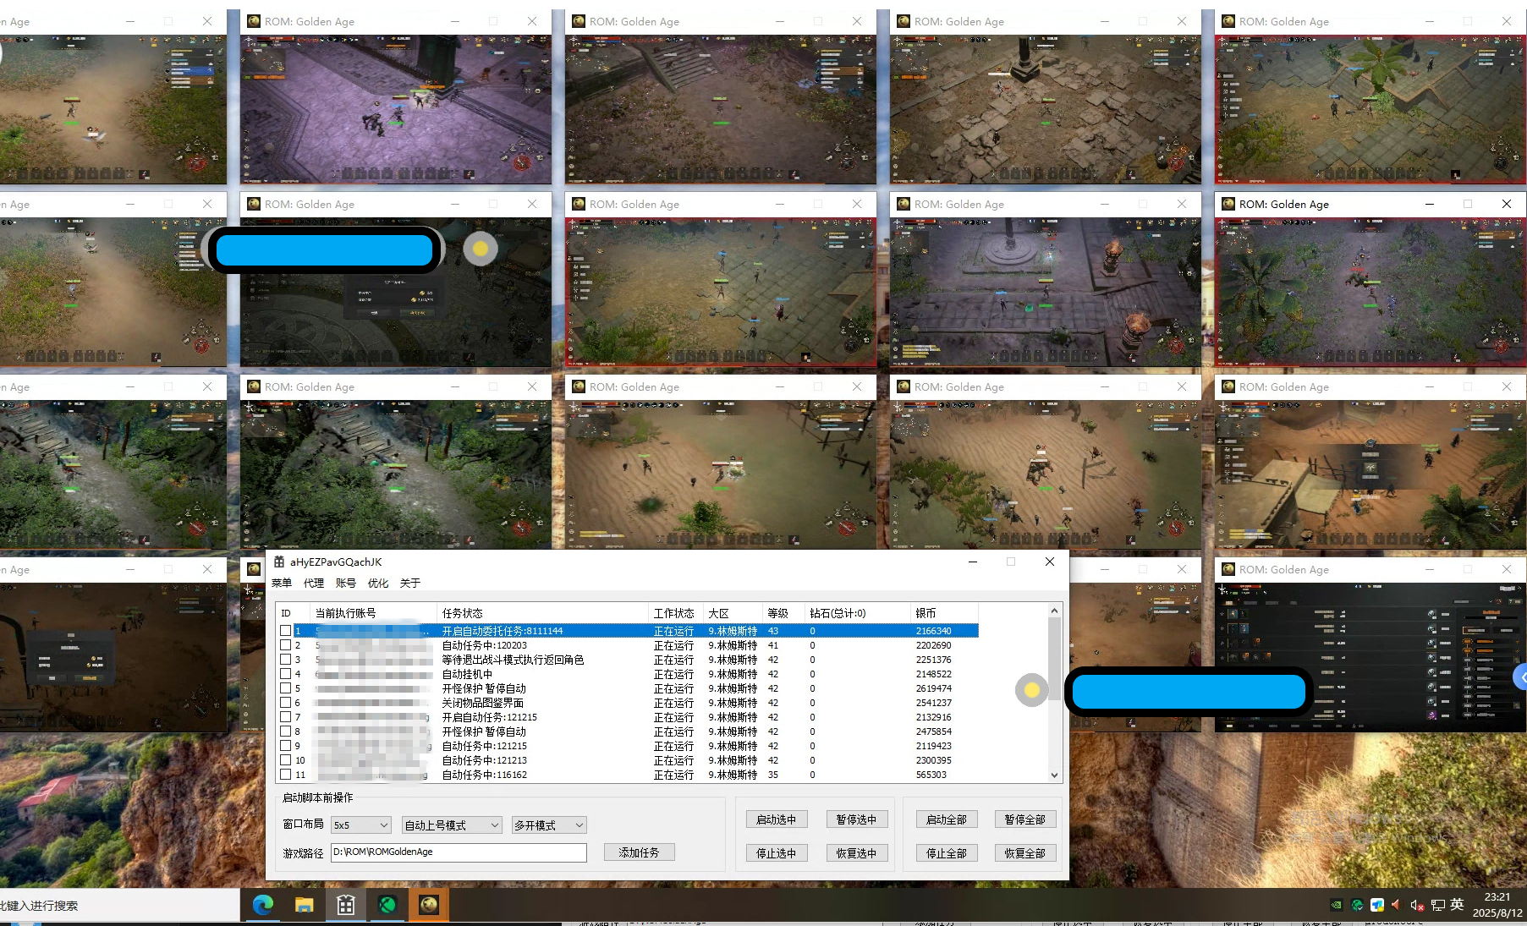Click the green globe taskbar app icon
The image size is (1527, 926).
point(387,905)
